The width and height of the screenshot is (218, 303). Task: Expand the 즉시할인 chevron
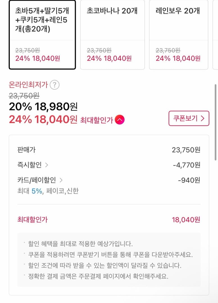tap(47, 165)
